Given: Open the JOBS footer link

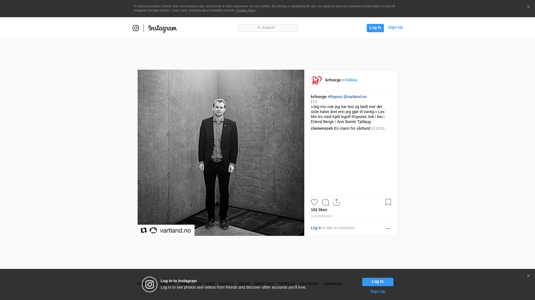Looking at the screenshot, I should (210, 284).
